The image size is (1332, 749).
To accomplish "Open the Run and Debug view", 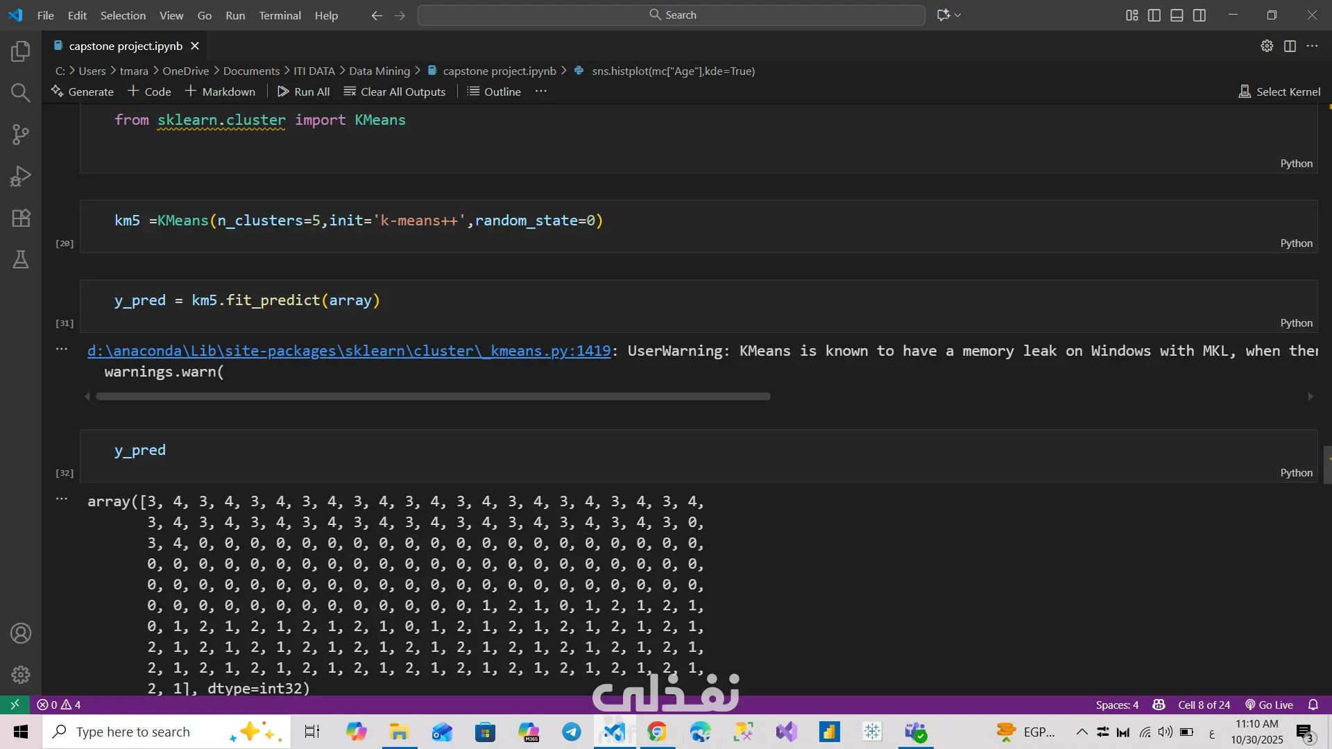I will pos(21,176).
